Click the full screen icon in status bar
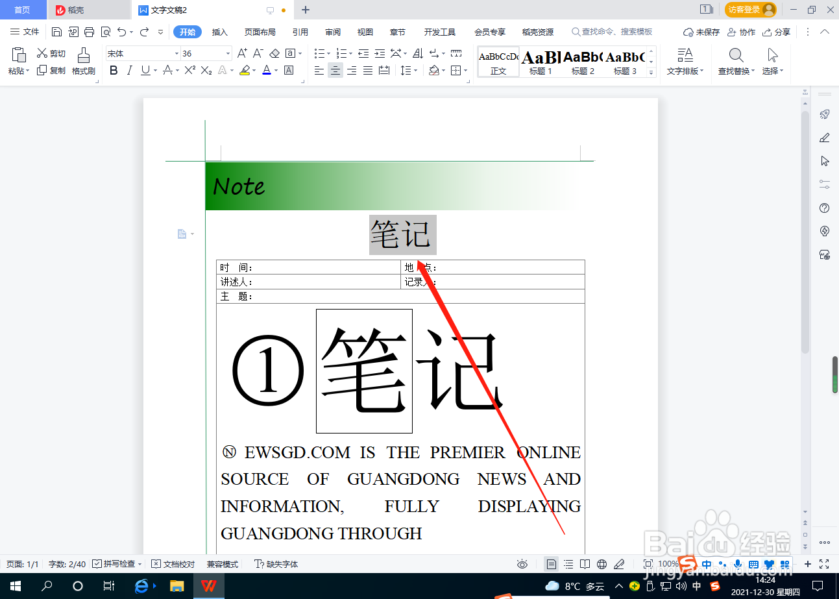Image resolution: width=839 pixels, height=599 pixels. (x=823, y=564)
